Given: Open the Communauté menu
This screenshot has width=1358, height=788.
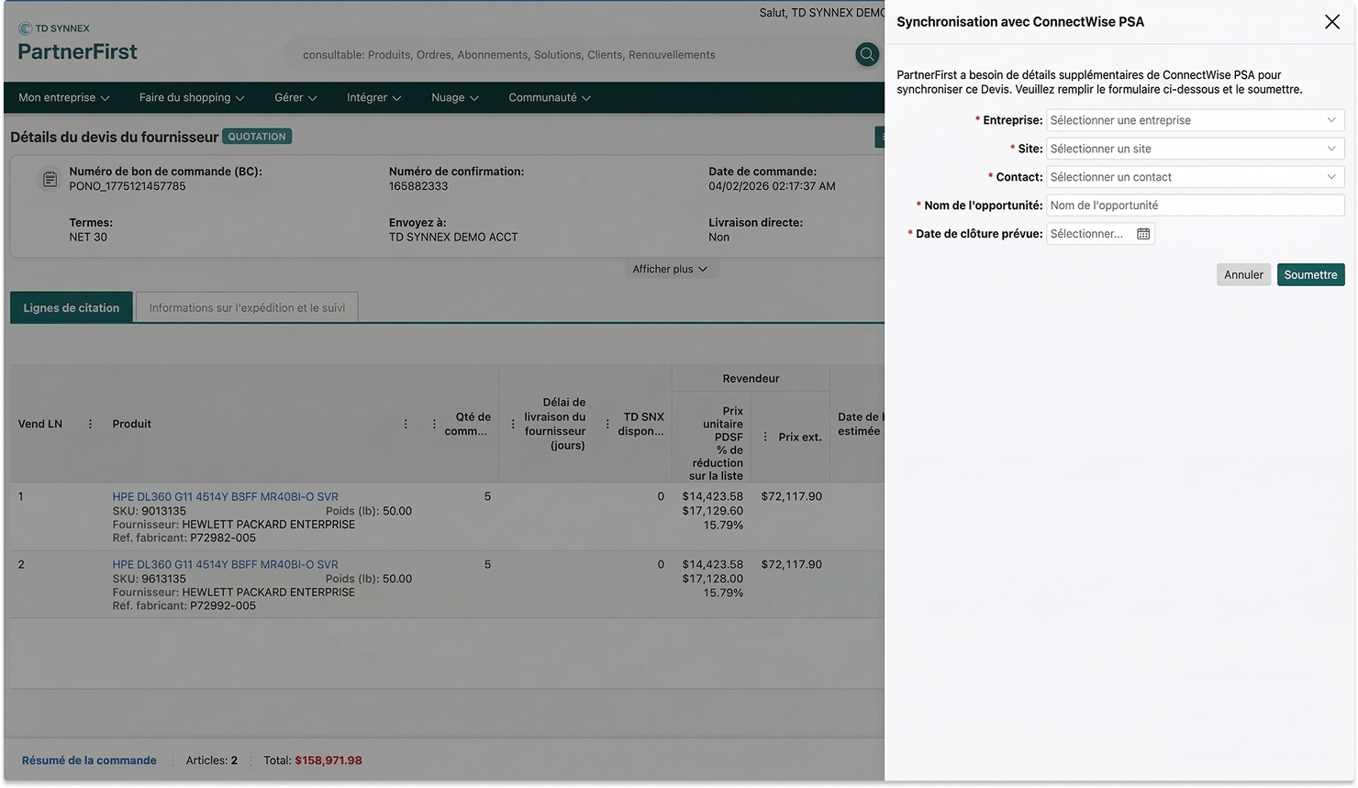Looking at the screenshot, I should 550,97.
